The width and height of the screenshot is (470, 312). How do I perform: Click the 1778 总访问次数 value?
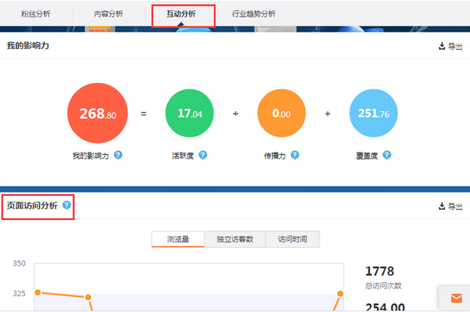click(379, 271)
